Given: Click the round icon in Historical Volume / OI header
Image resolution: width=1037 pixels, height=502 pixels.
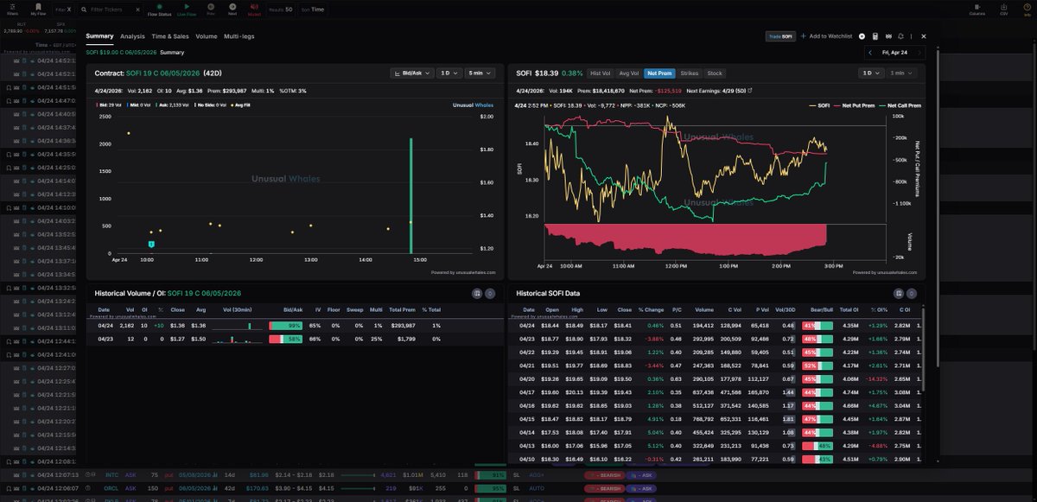Looking at the screenshot, I should click(x=489, y=294).
